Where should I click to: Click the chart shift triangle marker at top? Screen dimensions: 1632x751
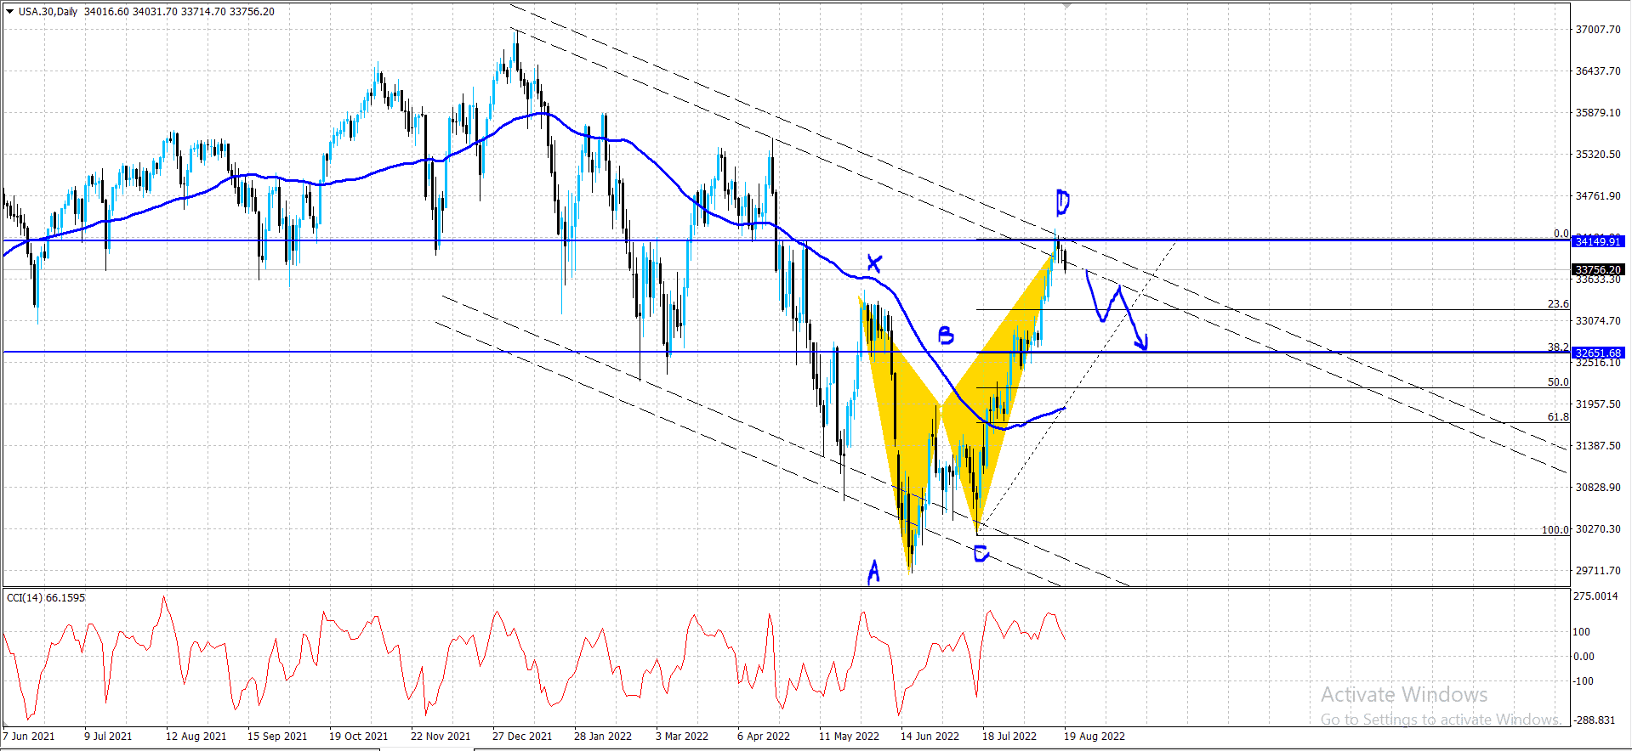[x=1066, y=6]
